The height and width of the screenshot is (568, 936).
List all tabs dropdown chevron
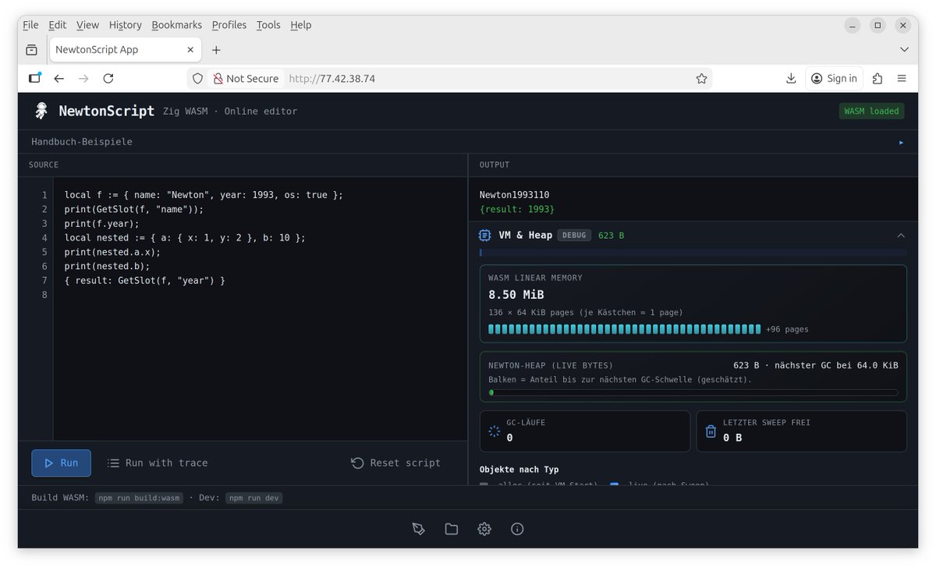[904, 49]
